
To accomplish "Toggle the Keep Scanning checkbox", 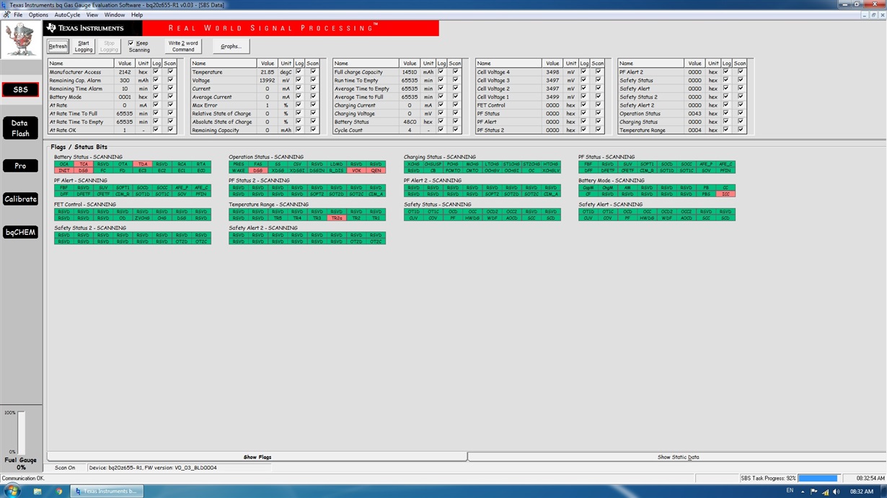I will click(x=131, y=43).
